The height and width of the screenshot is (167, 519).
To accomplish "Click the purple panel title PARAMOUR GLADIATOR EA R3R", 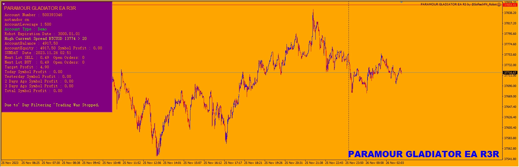I will click(40, 8).
